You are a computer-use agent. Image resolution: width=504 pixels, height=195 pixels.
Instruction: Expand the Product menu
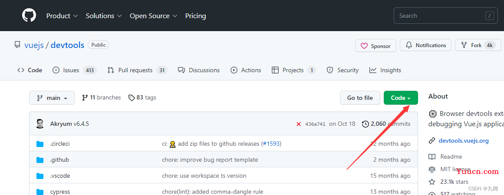tap(62, 16)
